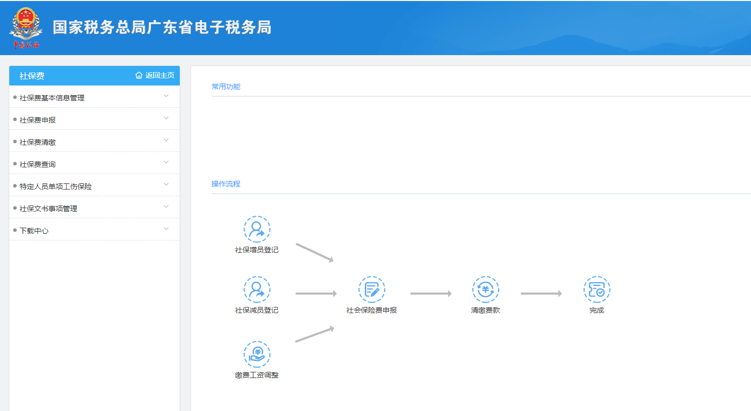Open the 缴费工资调整 hand-coin icon
This screenshot has width=751, height=411.
click(257, 354)
